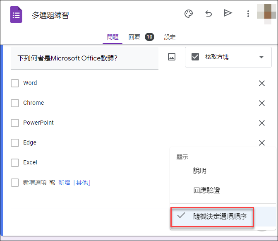Click the 新增「其他」 link
Image resolution: width=278 pixels, height=241 pixels.
[74, 183]
